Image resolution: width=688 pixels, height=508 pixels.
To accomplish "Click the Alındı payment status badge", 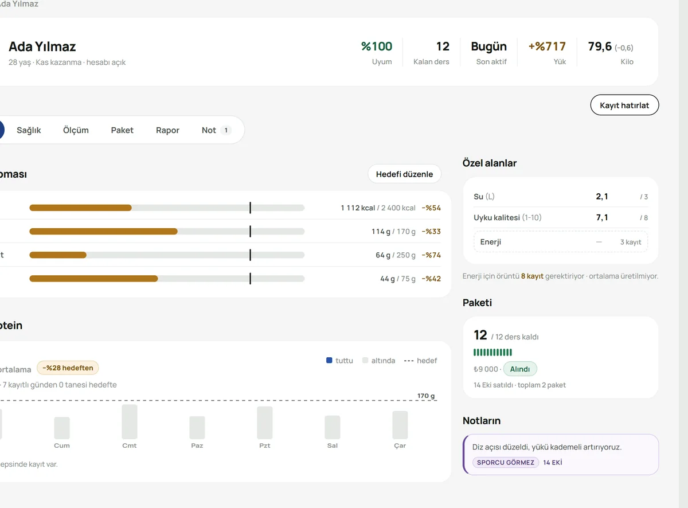I will point(520,369).
